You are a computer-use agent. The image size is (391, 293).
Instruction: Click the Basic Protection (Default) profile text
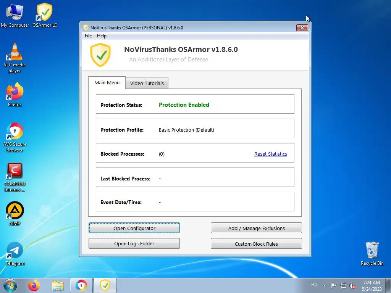pyautogui.click(x=186, y=130)
